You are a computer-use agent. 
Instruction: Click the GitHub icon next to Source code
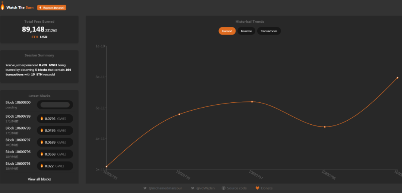coord(223,188)
